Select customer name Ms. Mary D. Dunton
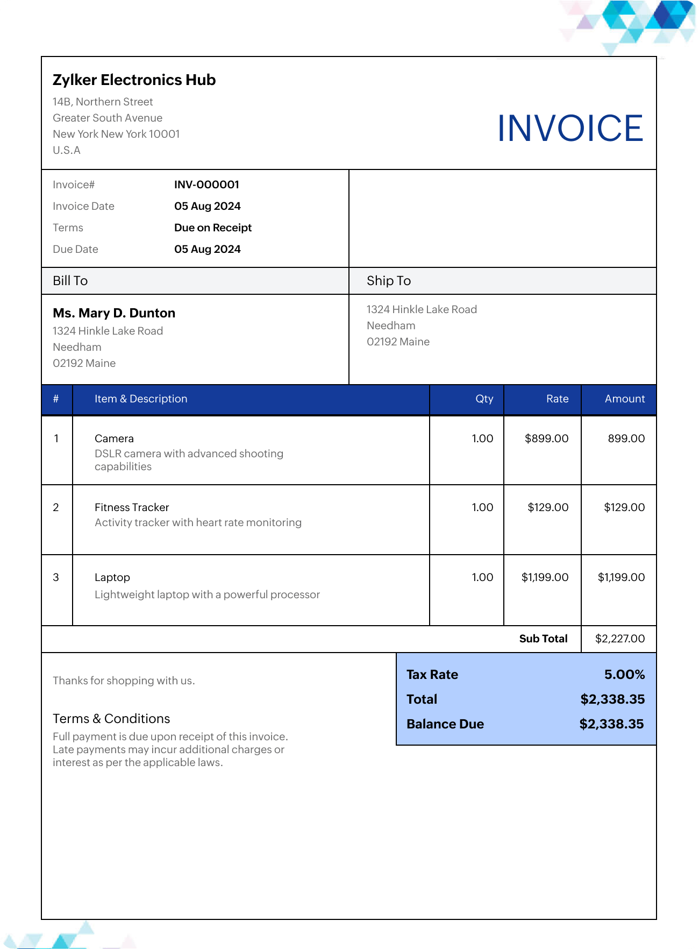Screen dimensions: 699x949 tap(114, 313)
